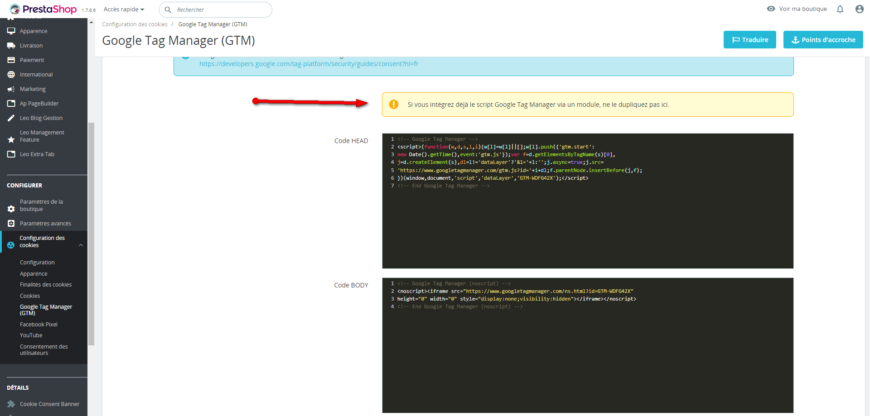
Task: Click the Traduire button
Action: coord(749,40)
